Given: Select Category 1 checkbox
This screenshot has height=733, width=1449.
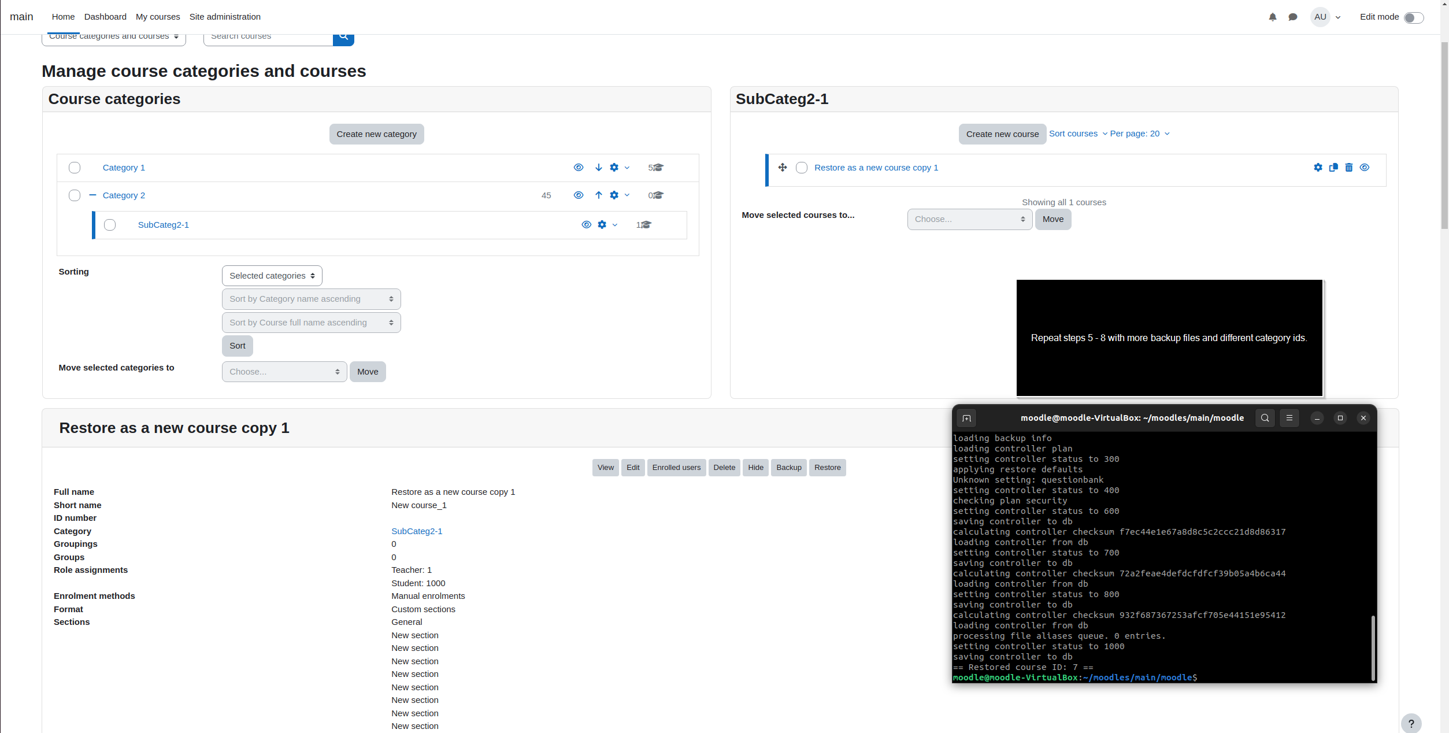Looking at the screenshot, I should 75,168.
